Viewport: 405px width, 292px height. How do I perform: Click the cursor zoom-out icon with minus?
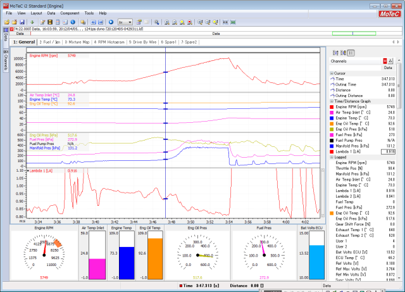pyautogui.click(x=208, y=22)
